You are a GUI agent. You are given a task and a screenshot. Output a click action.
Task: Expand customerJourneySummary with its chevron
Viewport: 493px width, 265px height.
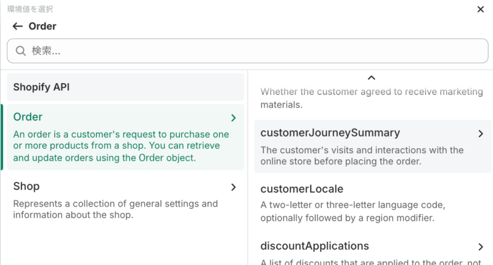pyautogui.click(x=481, y=134)
